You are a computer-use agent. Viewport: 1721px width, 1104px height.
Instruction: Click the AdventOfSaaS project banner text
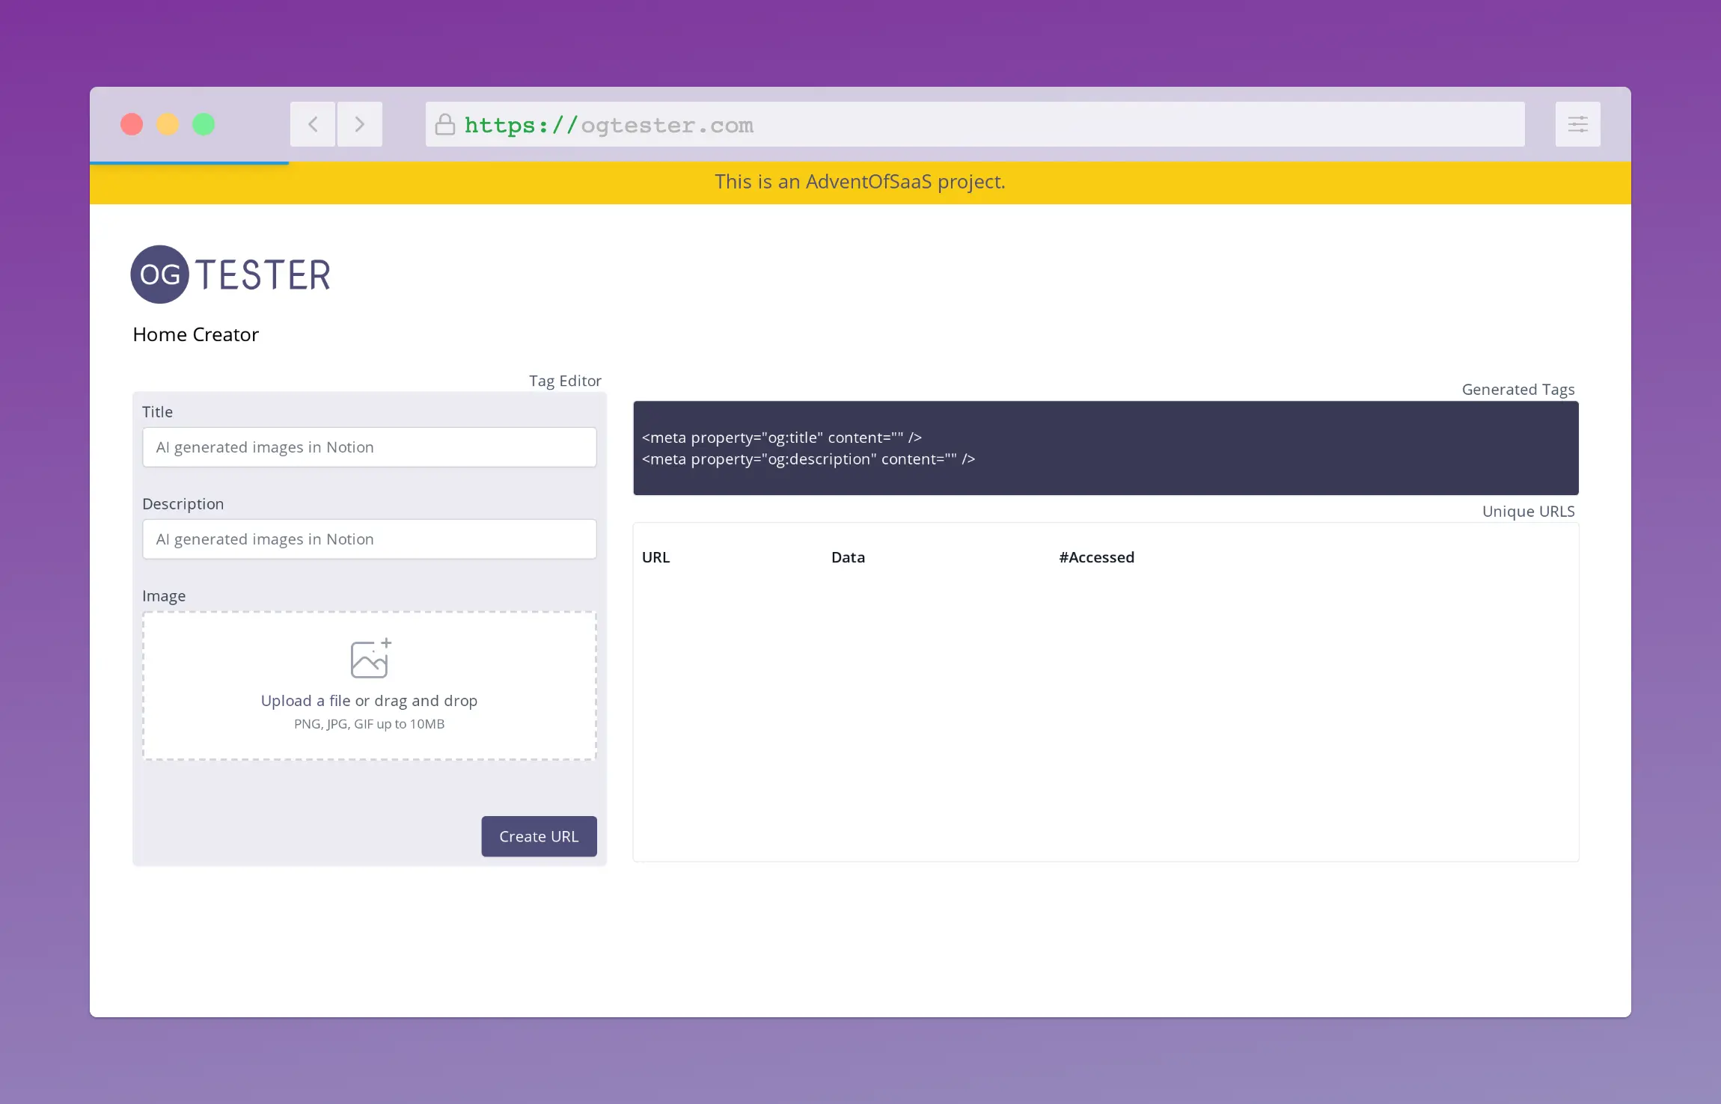point(859,181)
